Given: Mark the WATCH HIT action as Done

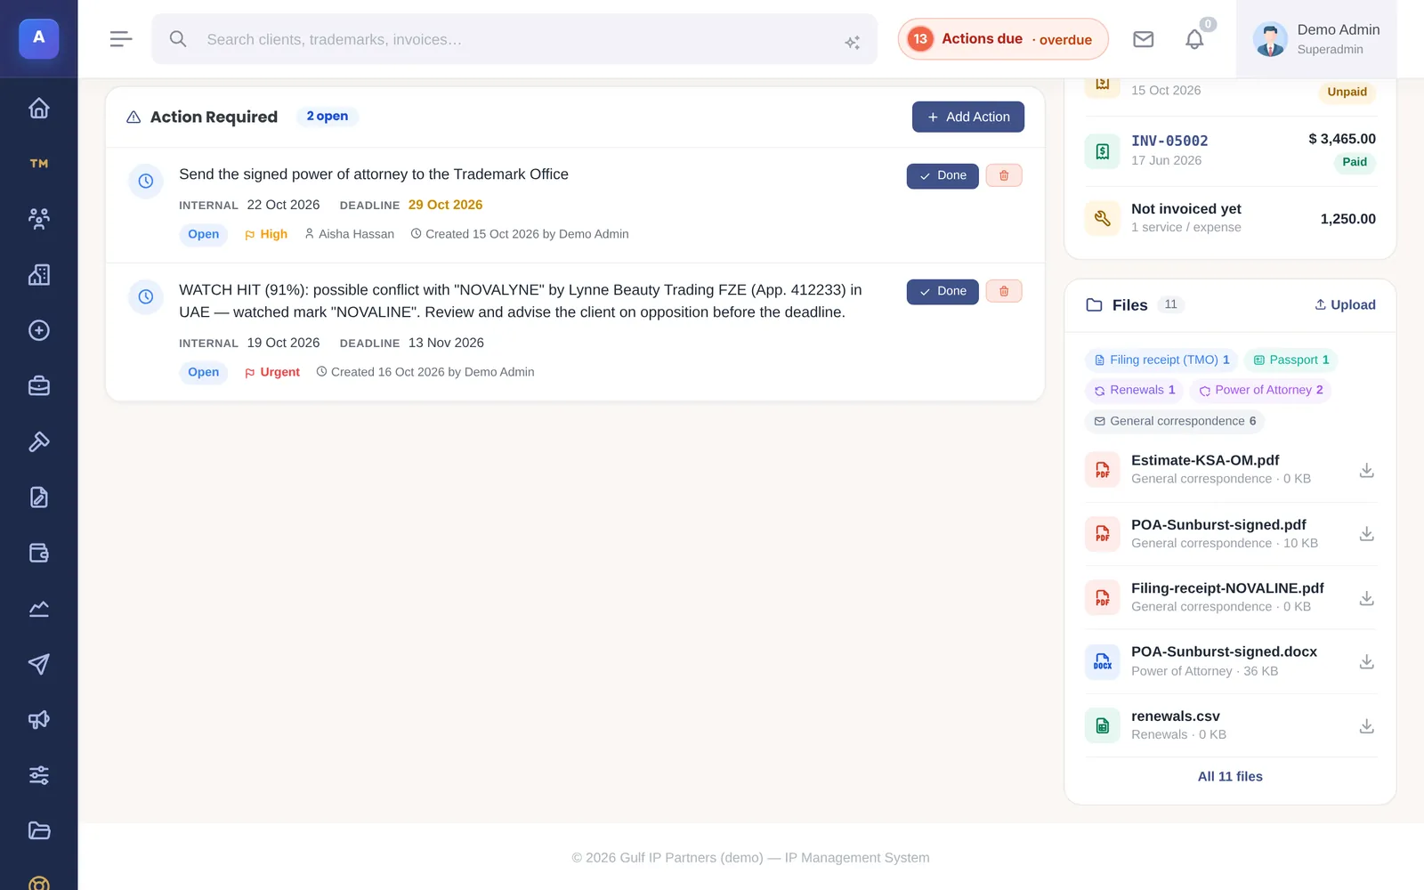Looking at the screenshot, I should tap(943, 292).
